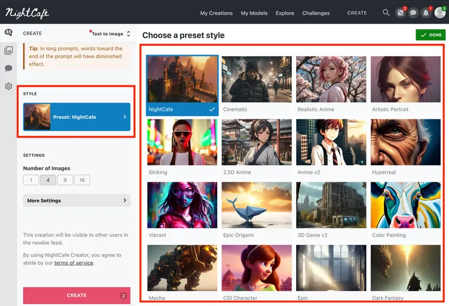
Task: Select the CGI Character preset style
Action: (x=257, y=273)
